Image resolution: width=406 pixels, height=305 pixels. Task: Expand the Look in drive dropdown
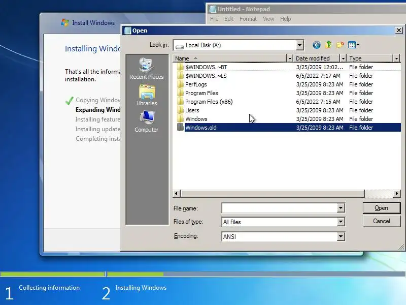point(299,45)
